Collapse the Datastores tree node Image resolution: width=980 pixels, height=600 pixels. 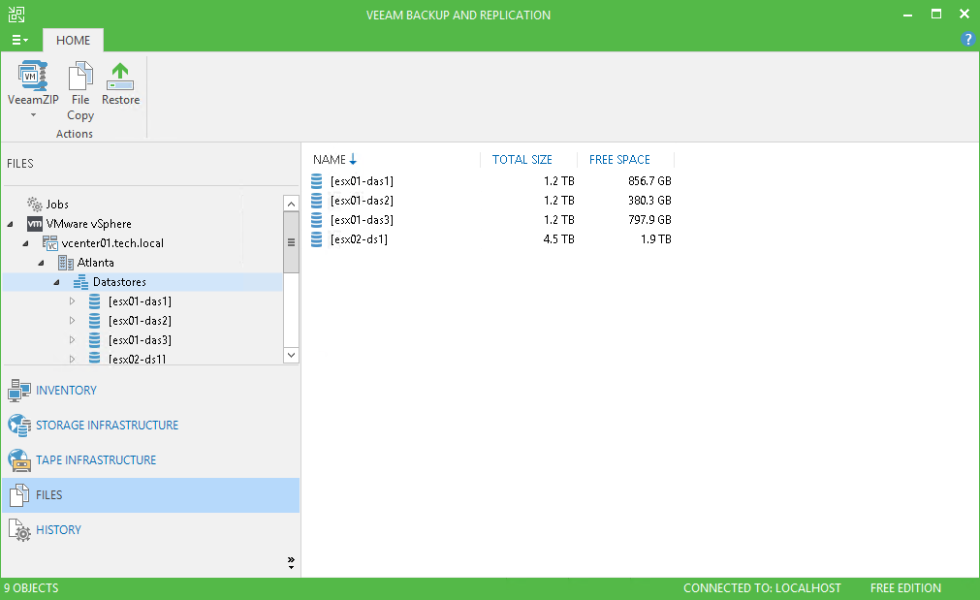pyautogui.click(x=57, y=282)
